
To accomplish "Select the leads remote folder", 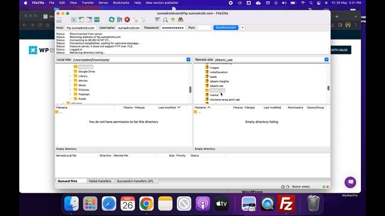I will [213, 77].
